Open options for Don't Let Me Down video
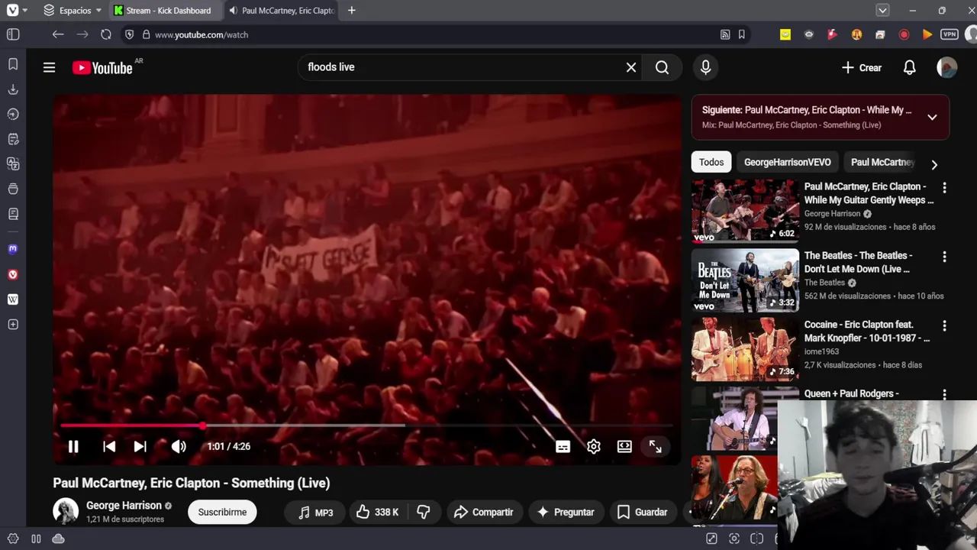This screenshot has height=550, width=977. [944, 257]
